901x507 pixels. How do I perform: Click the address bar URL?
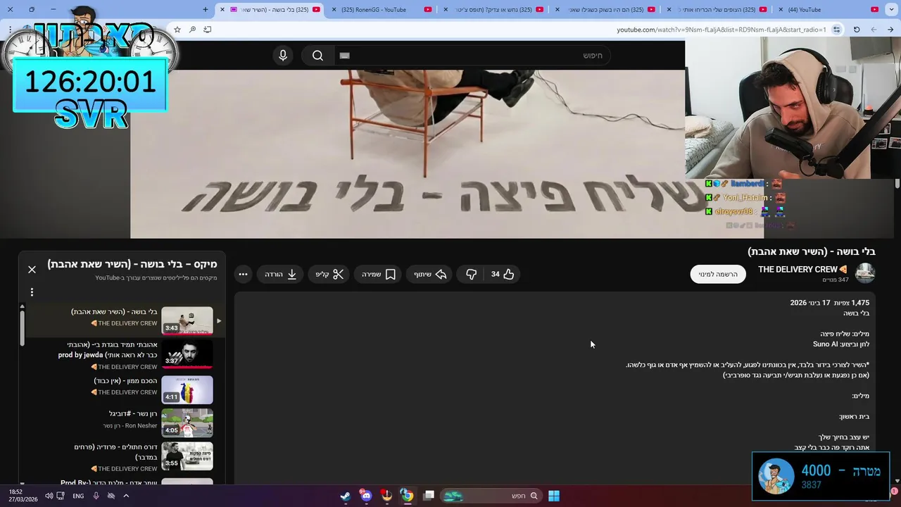(x=722, y=30)
